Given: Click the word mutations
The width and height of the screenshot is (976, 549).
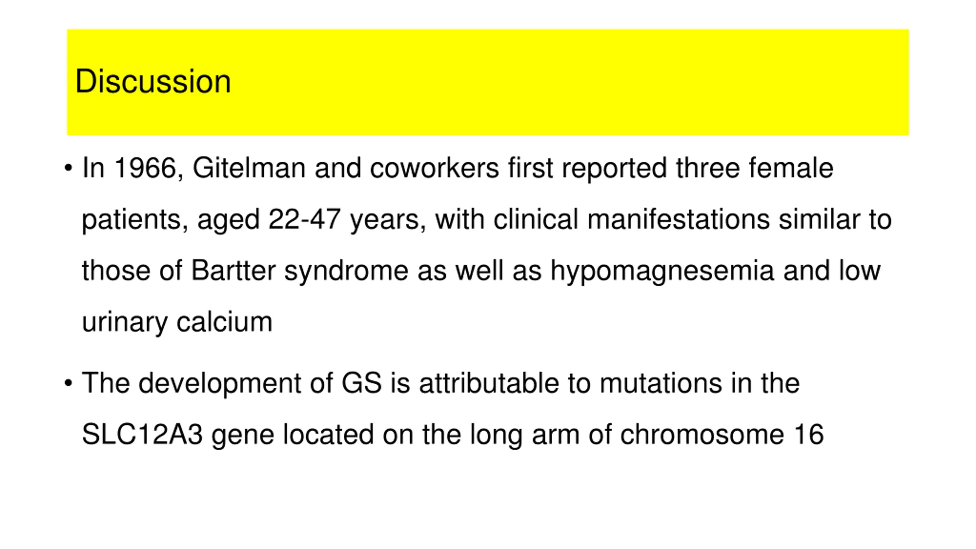Looking at the screenshot, I should tap(661, 383).
